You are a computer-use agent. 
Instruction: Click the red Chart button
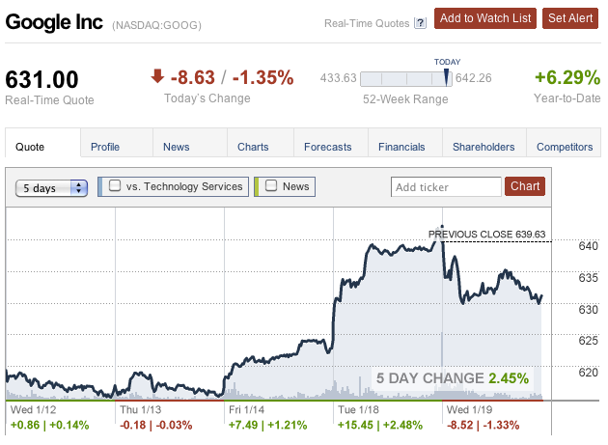[525, 186]
